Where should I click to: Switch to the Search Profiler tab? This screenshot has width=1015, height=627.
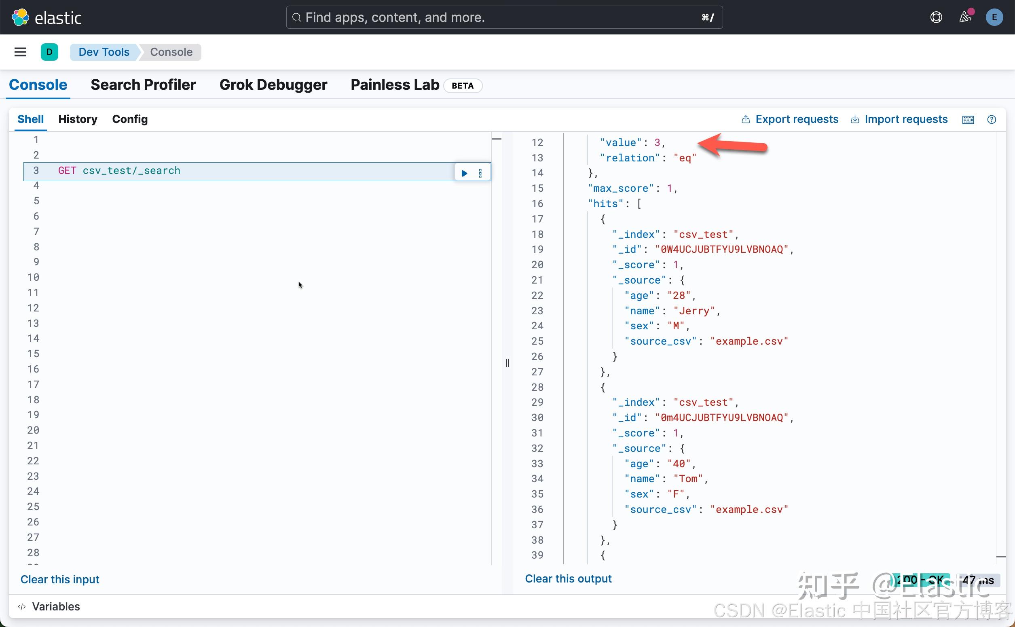pyautogui.click(x=143, y=85)
